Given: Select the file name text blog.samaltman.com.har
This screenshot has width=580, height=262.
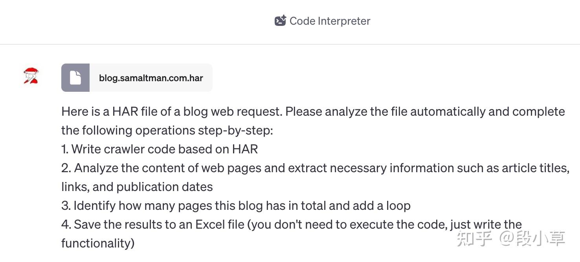Looking at the screenshot, I should 151,78.
